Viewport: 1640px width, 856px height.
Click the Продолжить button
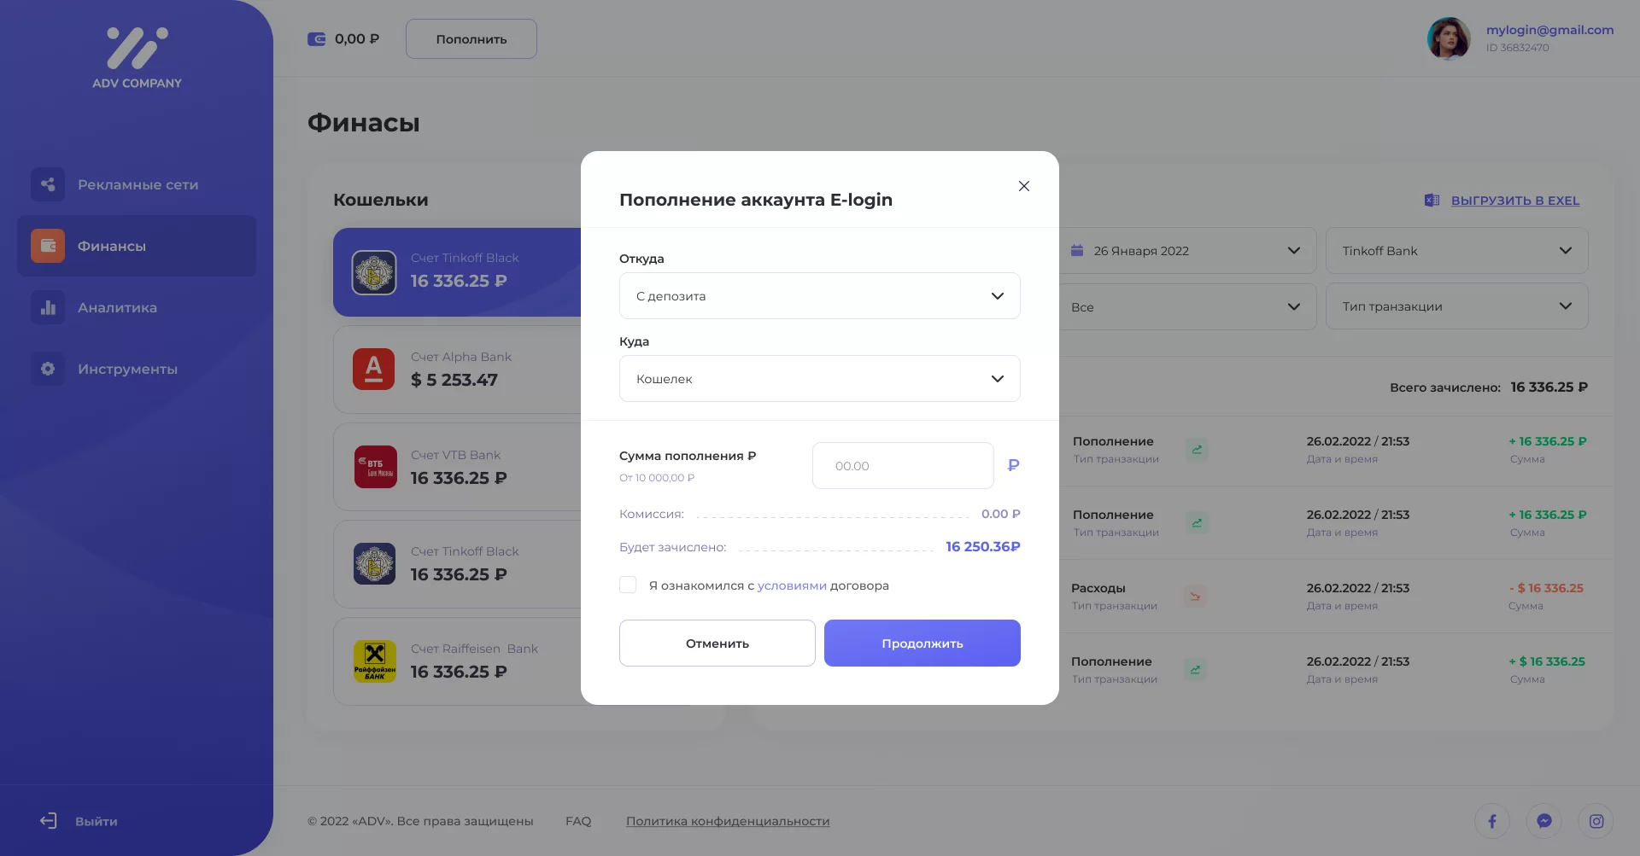pyautogui.click(x=922, y=643)
